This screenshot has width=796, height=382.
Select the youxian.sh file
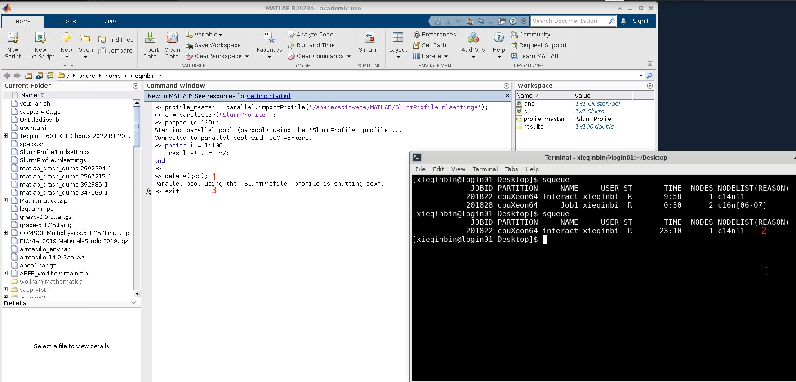(35, 103)
